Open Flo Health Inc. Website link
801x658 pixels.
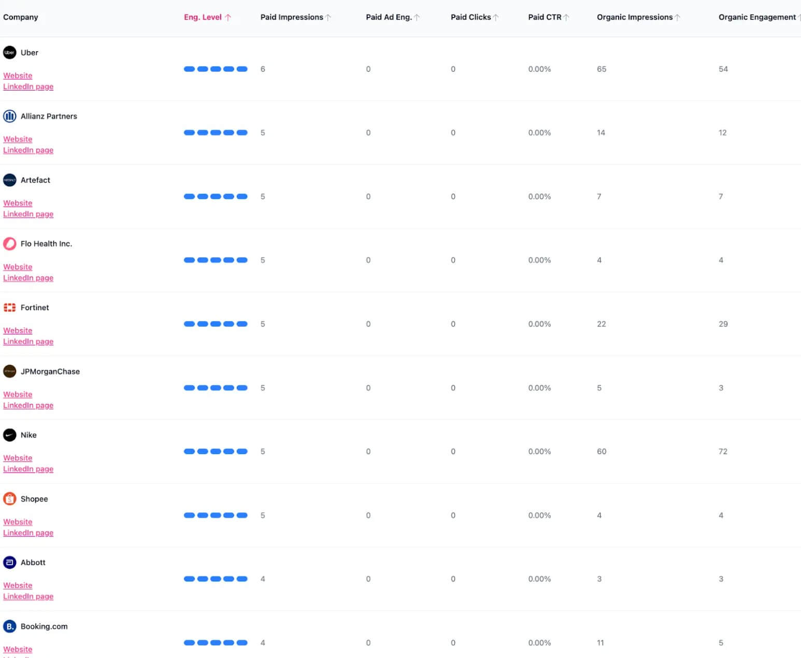tap(18, 267)
